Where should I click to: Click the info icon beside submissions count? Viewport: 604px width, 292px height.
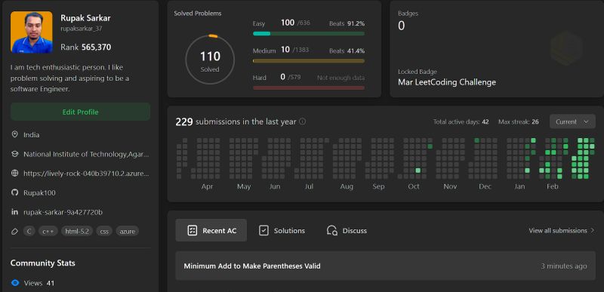(303, 121)
